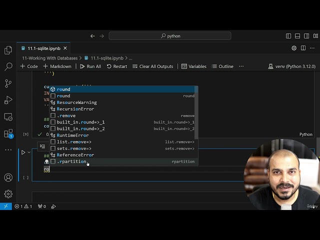
Task: Toggle the secondary side bar layout icon
Action: [306, 36]
